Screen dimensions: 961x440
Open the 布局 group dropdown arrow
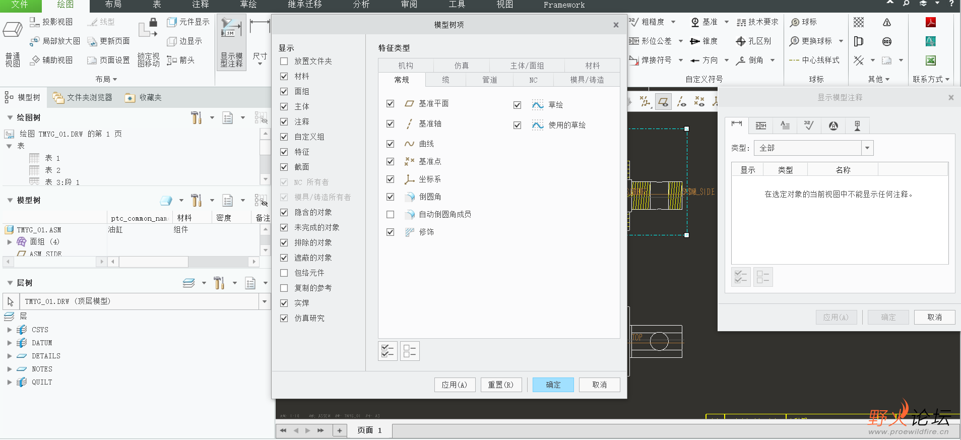[115, 80]
